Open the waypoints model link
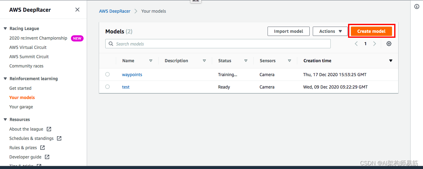The height and width of the screenshot is (169, 423). (132, 75)
